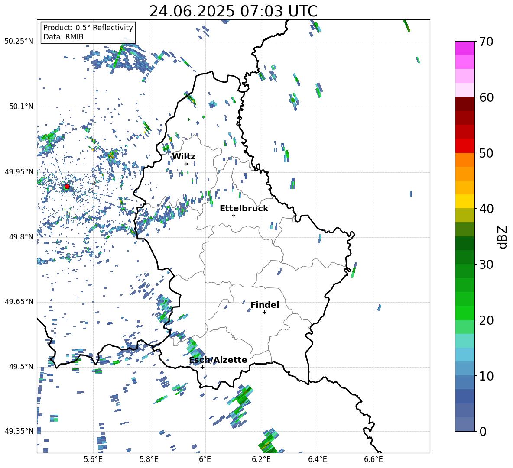Click the bright green colorbar segment above 20
Image resolution: width=513 pixels, height=468 pixels.
coord(464,313)
